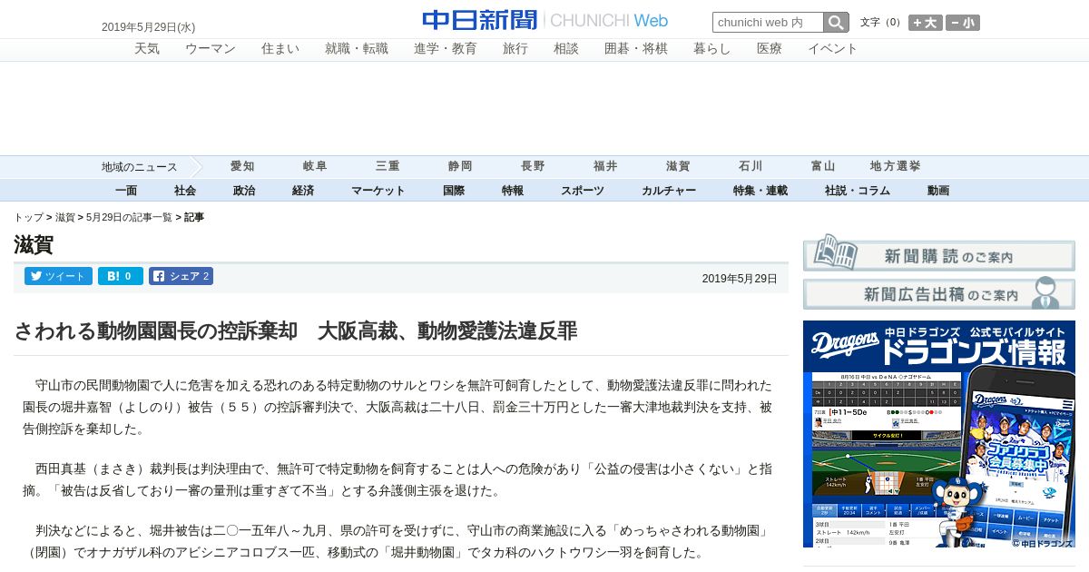Go to 社説・コラム section

tap(858, 191)
